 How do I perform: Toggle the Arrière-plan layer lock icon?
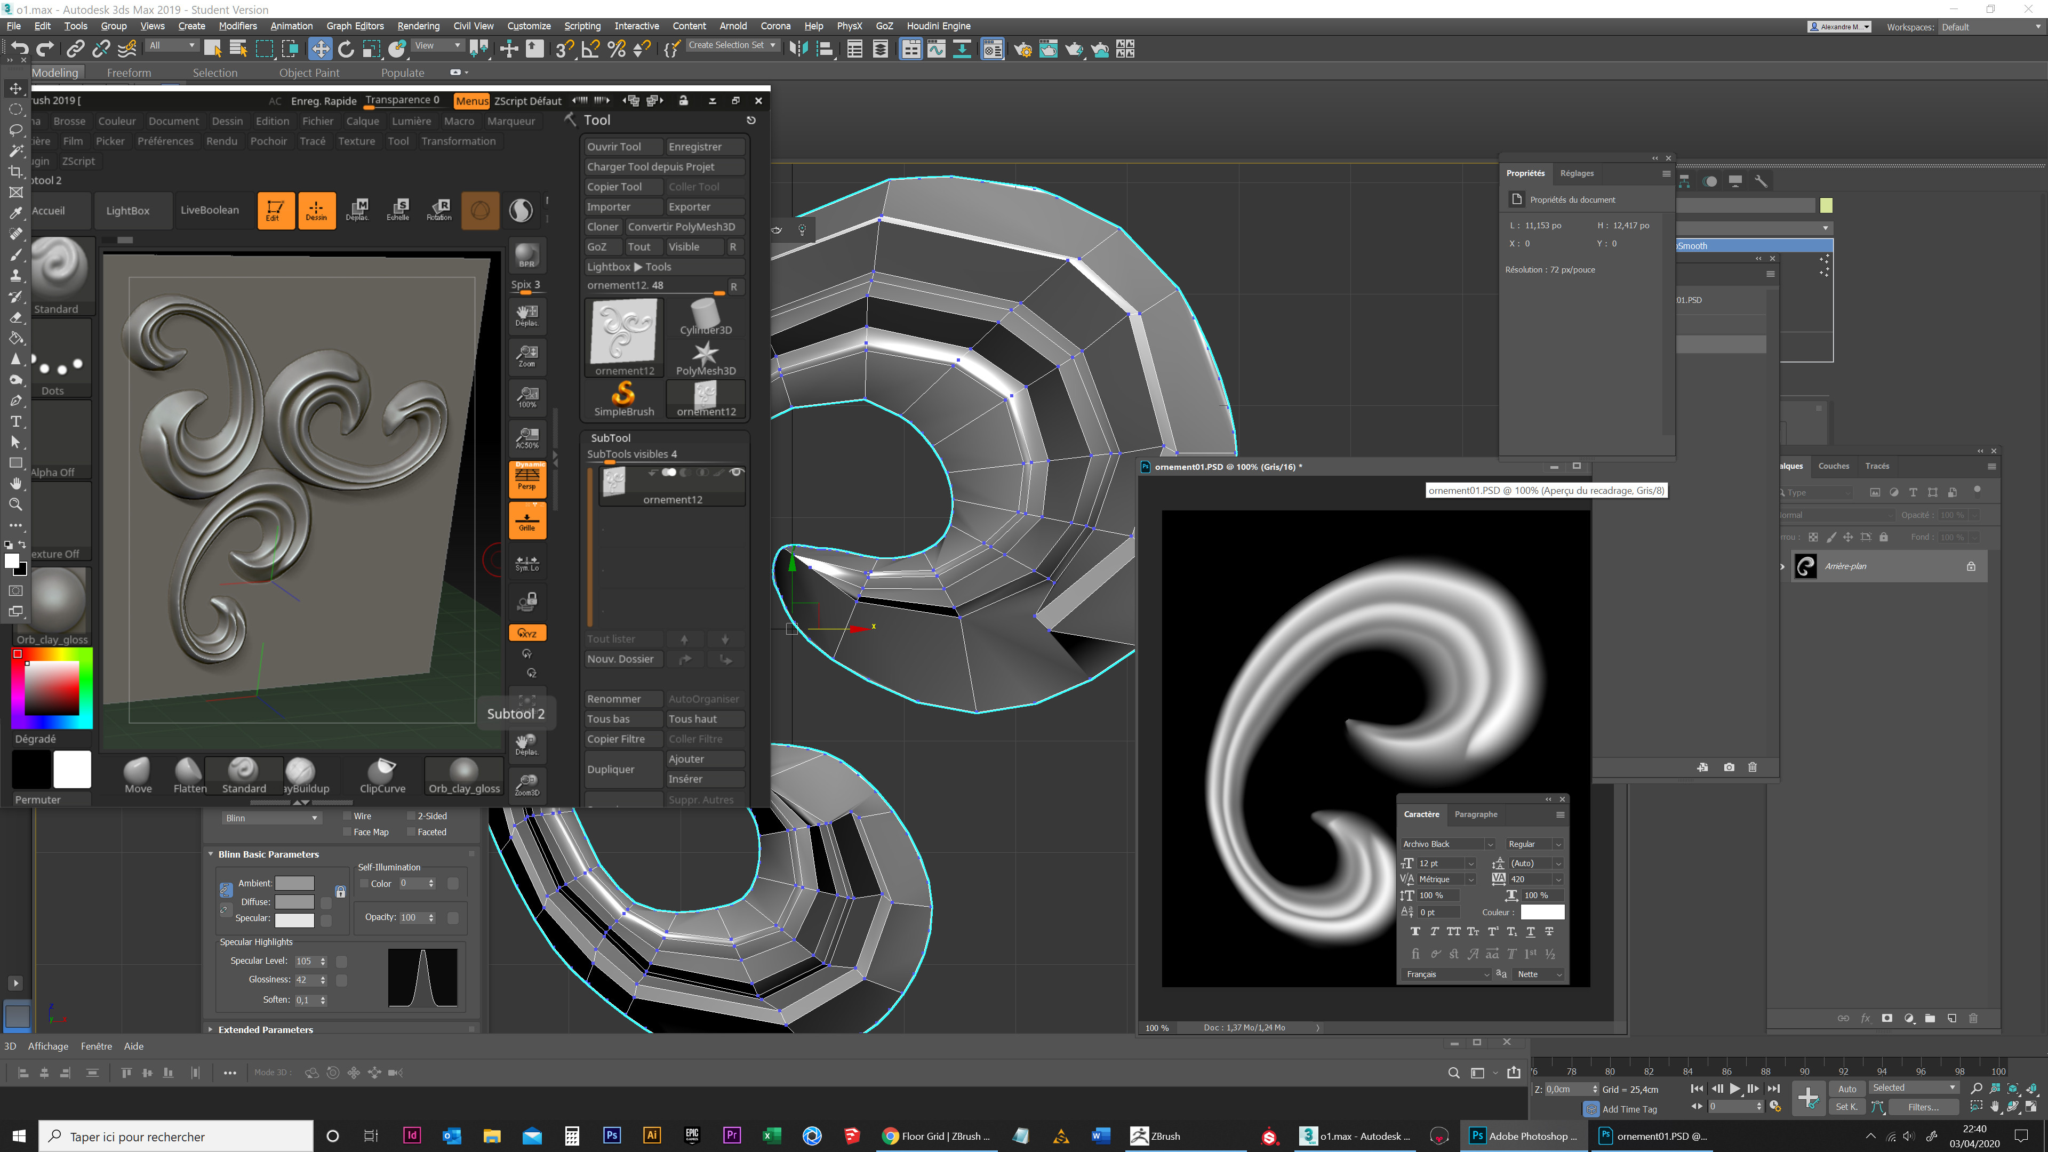(x=1971, y=566)
